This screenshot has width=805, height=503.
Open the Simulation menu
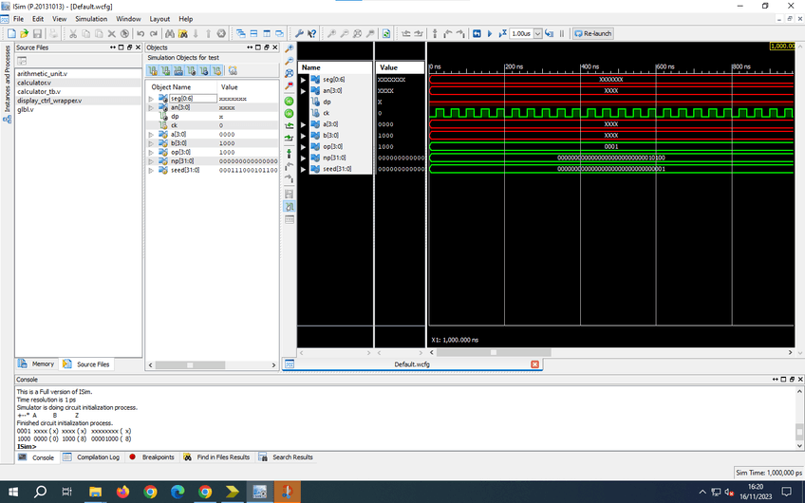pyautogui.click(x=91, y=19)
